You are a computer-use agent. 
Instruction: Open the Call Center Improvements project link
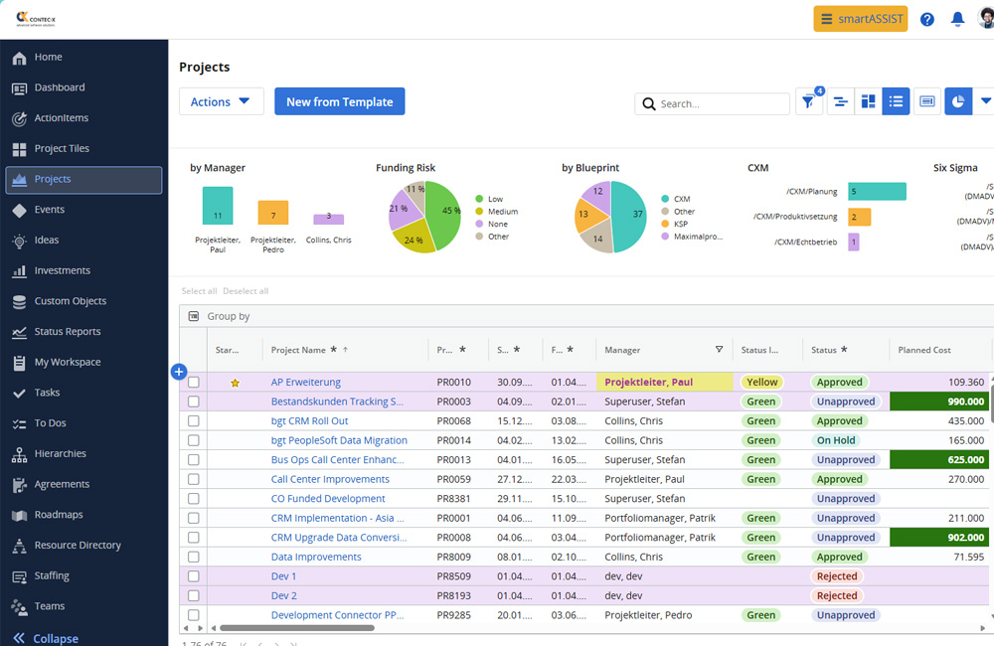pyautogui.click(x=330, y=479)
